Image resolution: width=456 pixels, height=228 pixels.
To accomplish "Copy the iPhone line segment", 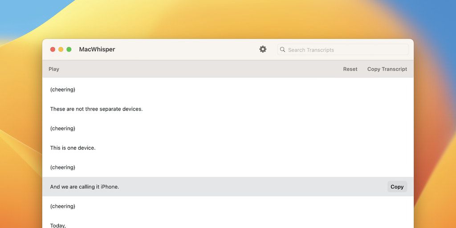I will click(x=397, y=187).
